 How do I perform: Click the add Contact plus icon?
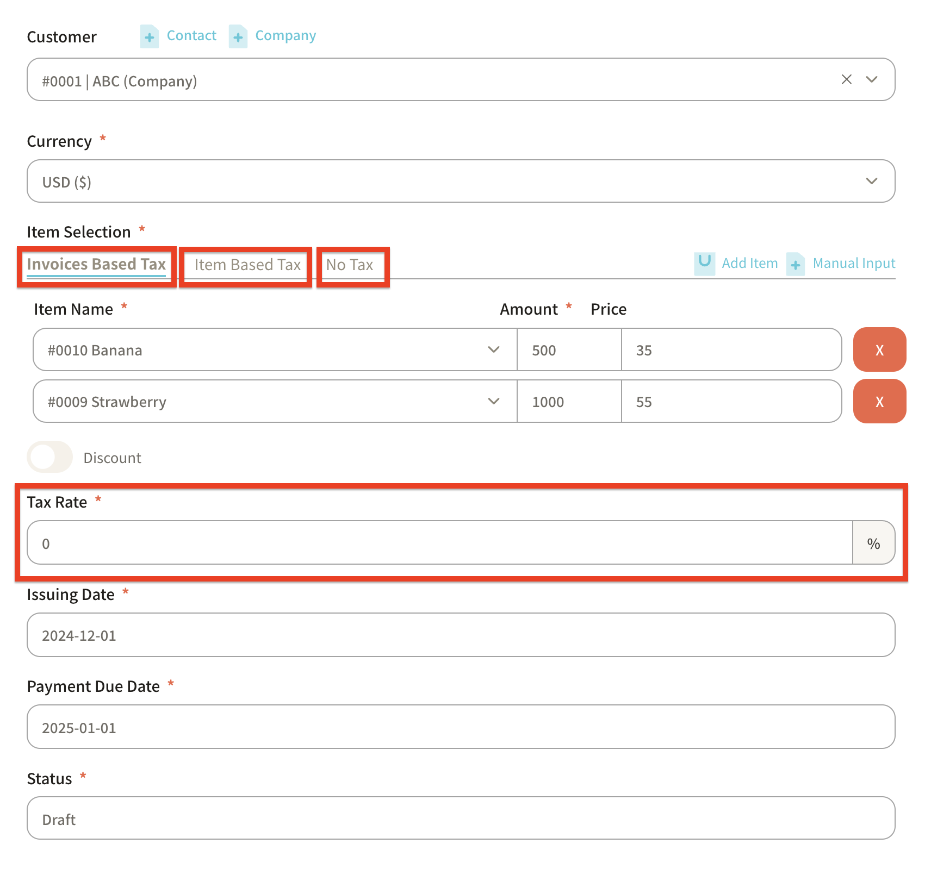(149, 37)
